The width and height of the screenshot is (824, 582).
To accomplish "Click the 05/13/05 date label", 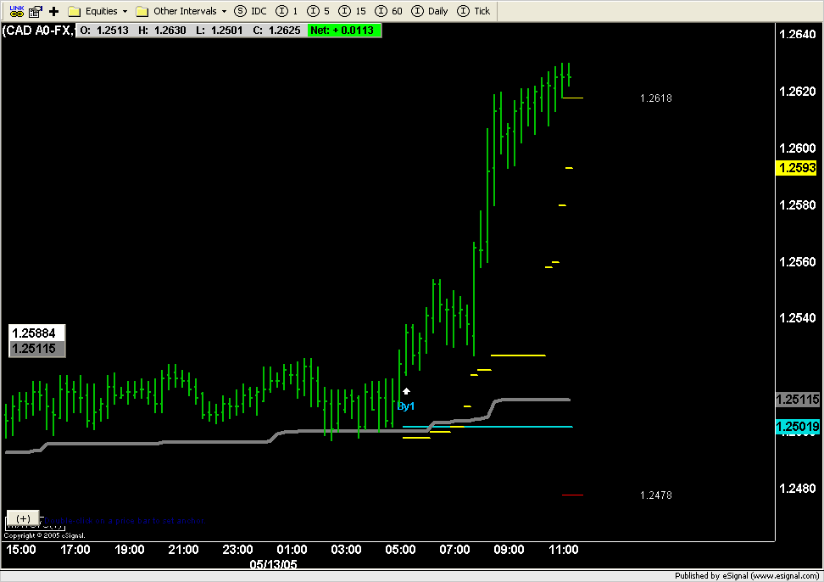I will (x=273, y=565).
